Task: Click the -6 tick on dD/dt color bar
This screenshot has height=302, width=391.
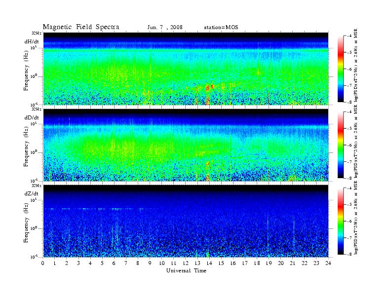Action: 349,145
